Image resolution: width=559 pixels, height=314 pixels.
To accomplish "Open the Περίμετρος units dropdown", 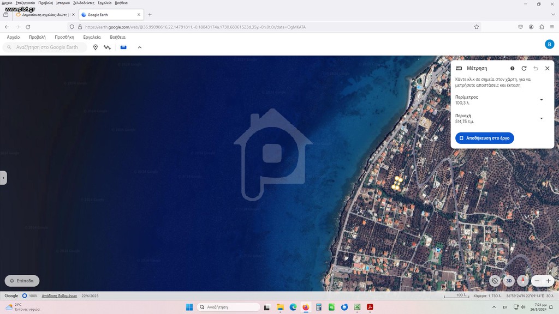I will (x=541, y=100).
